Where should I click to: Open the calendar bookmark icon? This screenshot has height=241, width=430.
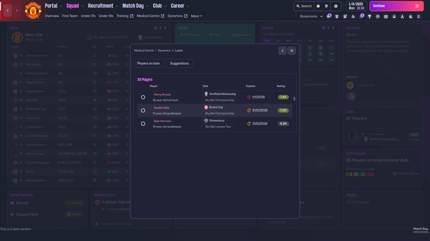pos(386,16)
